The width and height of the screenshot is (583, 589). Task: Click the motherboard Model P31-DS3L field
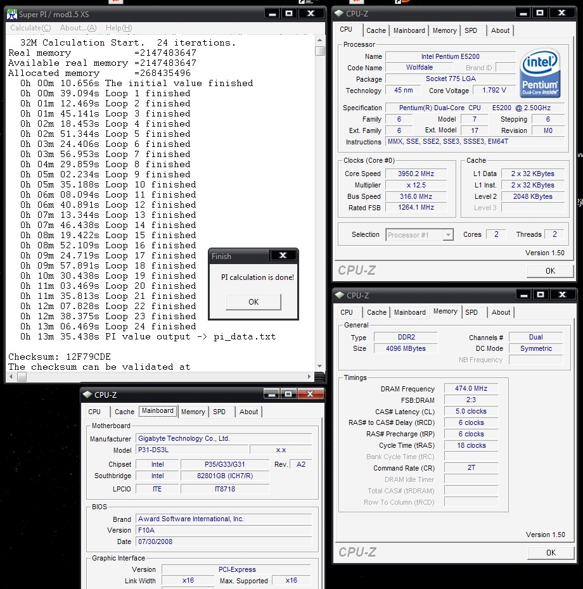point(192,450)
